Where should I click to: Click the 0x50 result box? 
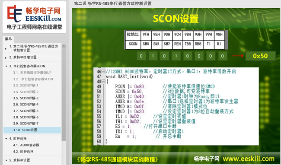tap(260, 56)
